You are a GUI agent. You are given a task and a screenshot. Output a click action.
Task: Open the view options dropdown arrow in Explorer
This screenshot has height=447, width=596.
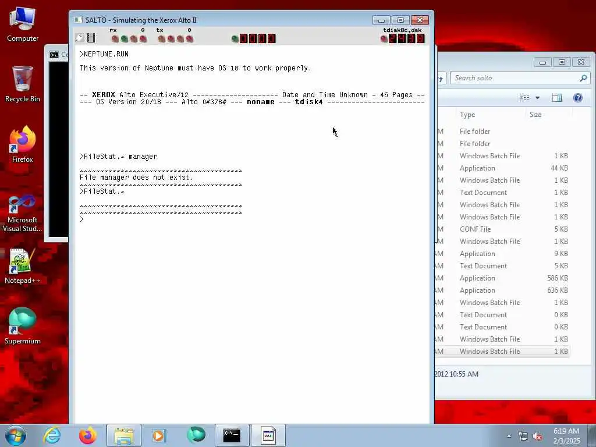click(537, 98)
